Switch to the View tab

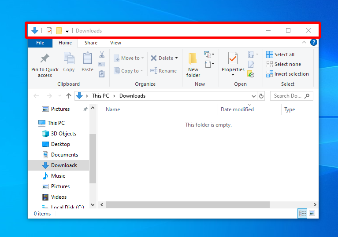(x=115, y=43)
